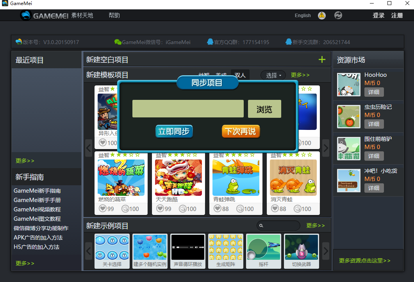Viewport: 414px width, 282px height.
Task: Switch language to English
Action: (303, 16)
